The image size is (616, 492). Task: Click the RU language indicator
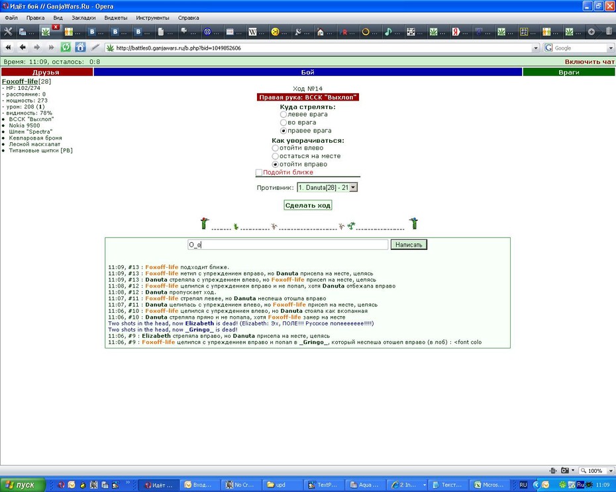coord(523,485)
